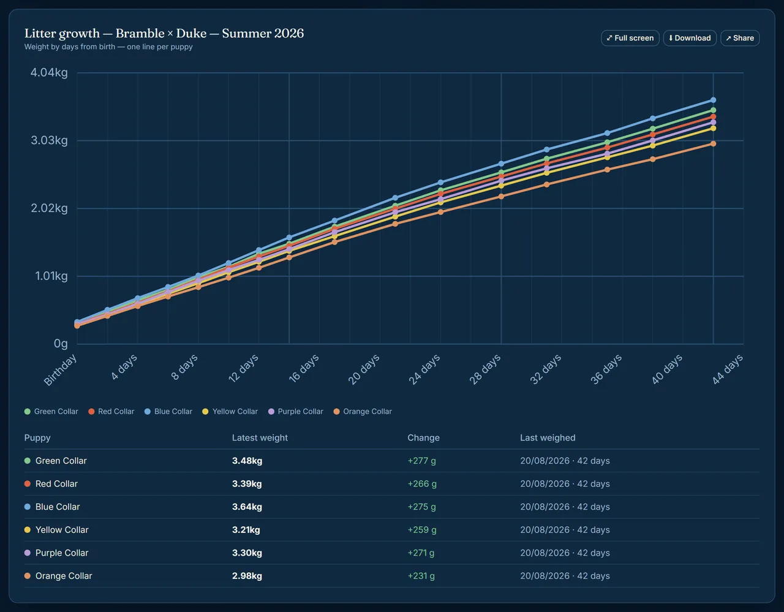Viewport: 784px width, 612px height.
Task: Click the final data point on the red line
Action: click(713, 116)
